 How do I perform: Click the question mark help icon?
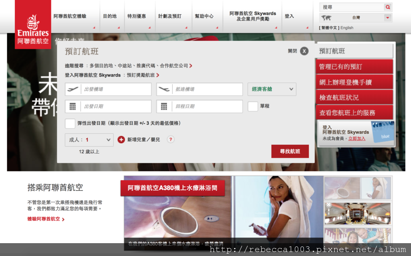(x=171, y=139)
